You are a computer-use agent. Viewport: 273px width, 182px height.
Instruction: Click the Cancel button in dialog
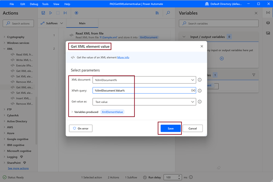tap(192, 128)
